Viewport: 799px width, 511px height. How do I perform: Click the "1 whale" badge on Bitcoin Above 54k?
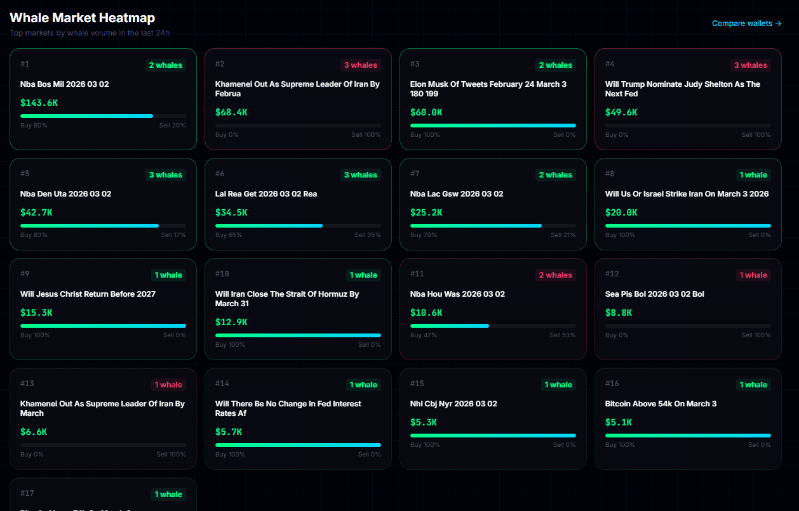click(753, 384)
